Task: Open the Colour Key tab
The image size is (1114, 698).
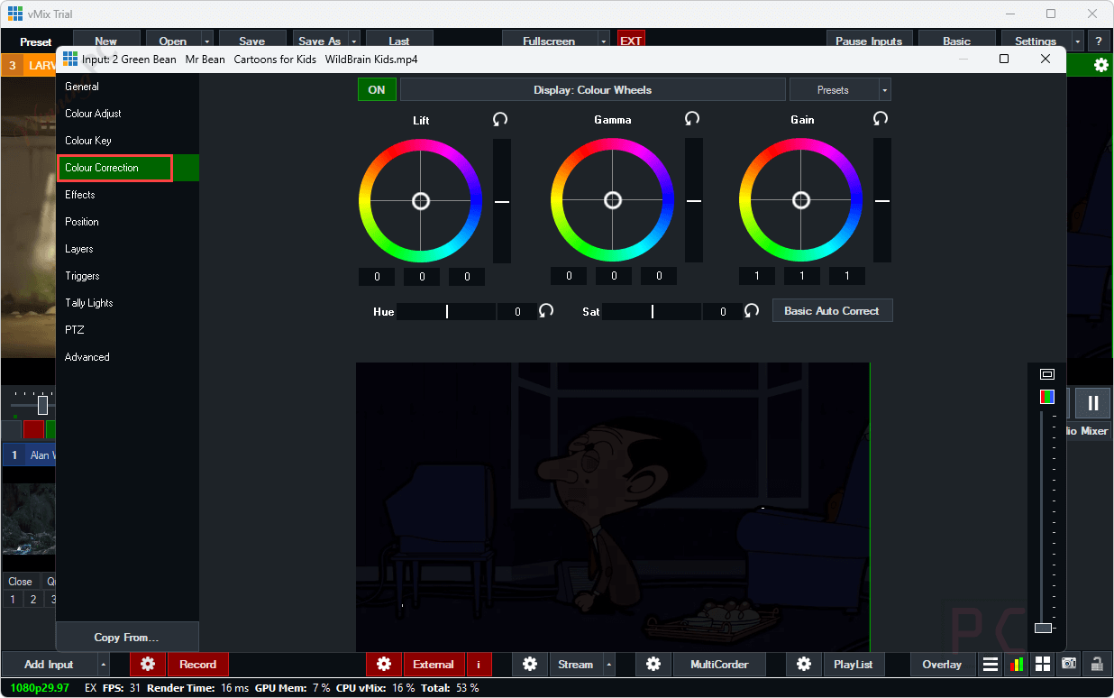Action: [x=127, y=141]
